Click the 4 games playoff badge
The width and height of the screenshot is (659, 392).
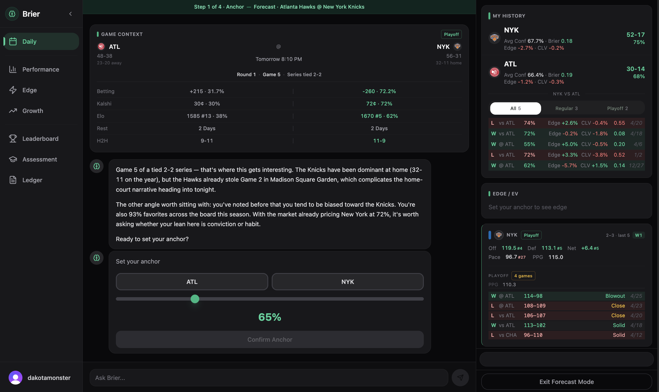pos(523,276)
